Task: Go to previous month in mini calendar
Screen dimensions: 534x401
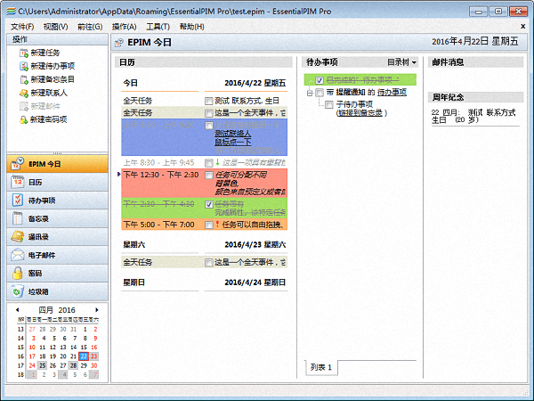Action: 18,310
